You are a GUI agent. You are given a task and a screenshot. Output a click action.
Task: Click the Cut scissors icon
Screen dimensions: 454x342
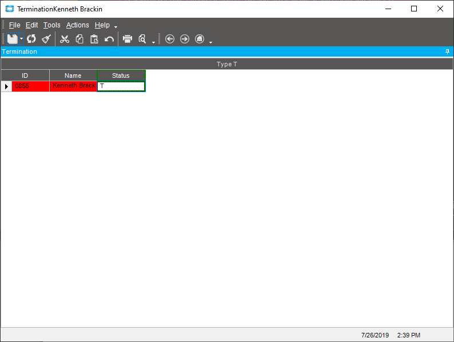[65, 39]
